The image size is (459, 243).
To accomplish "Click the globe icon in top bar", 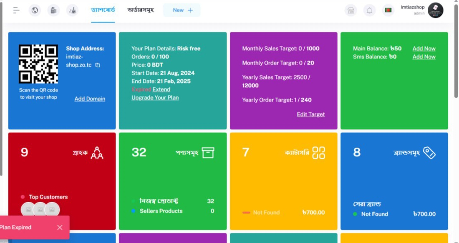I will pos(35,10).
